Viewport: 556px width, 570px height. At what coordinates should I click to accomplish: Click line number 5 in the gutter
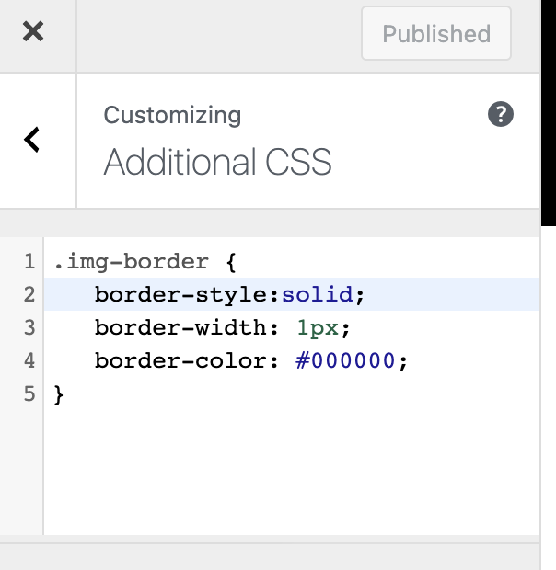[x=29, y=394]
